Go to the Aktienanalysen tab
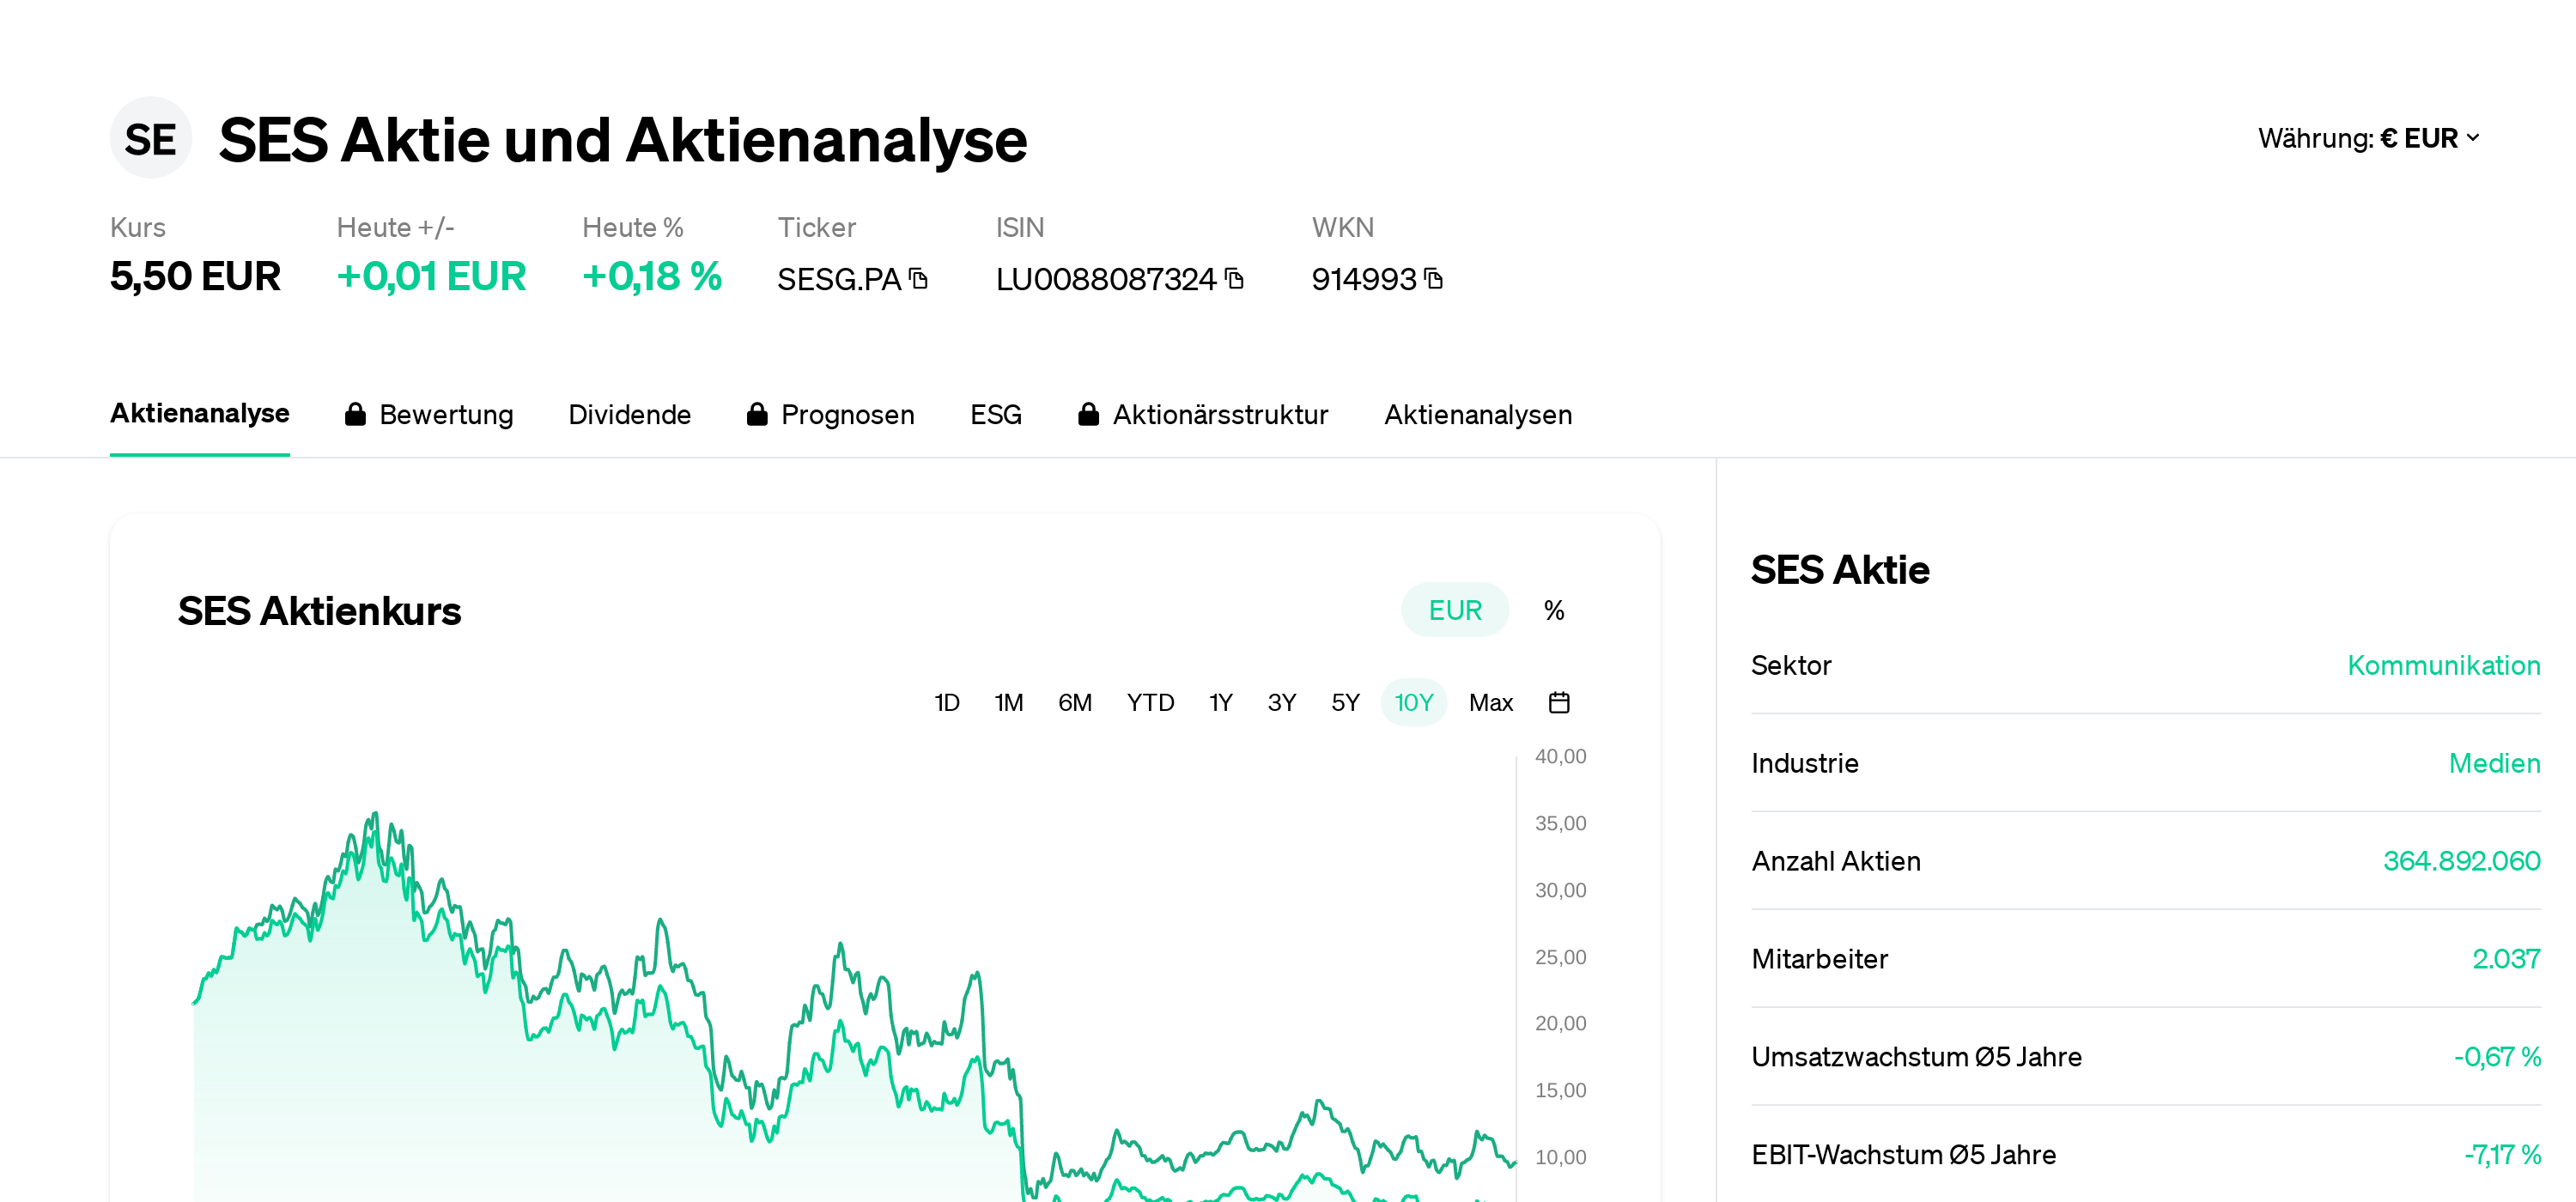This screenshot has height=1202, width=2576. (1478, 415)
